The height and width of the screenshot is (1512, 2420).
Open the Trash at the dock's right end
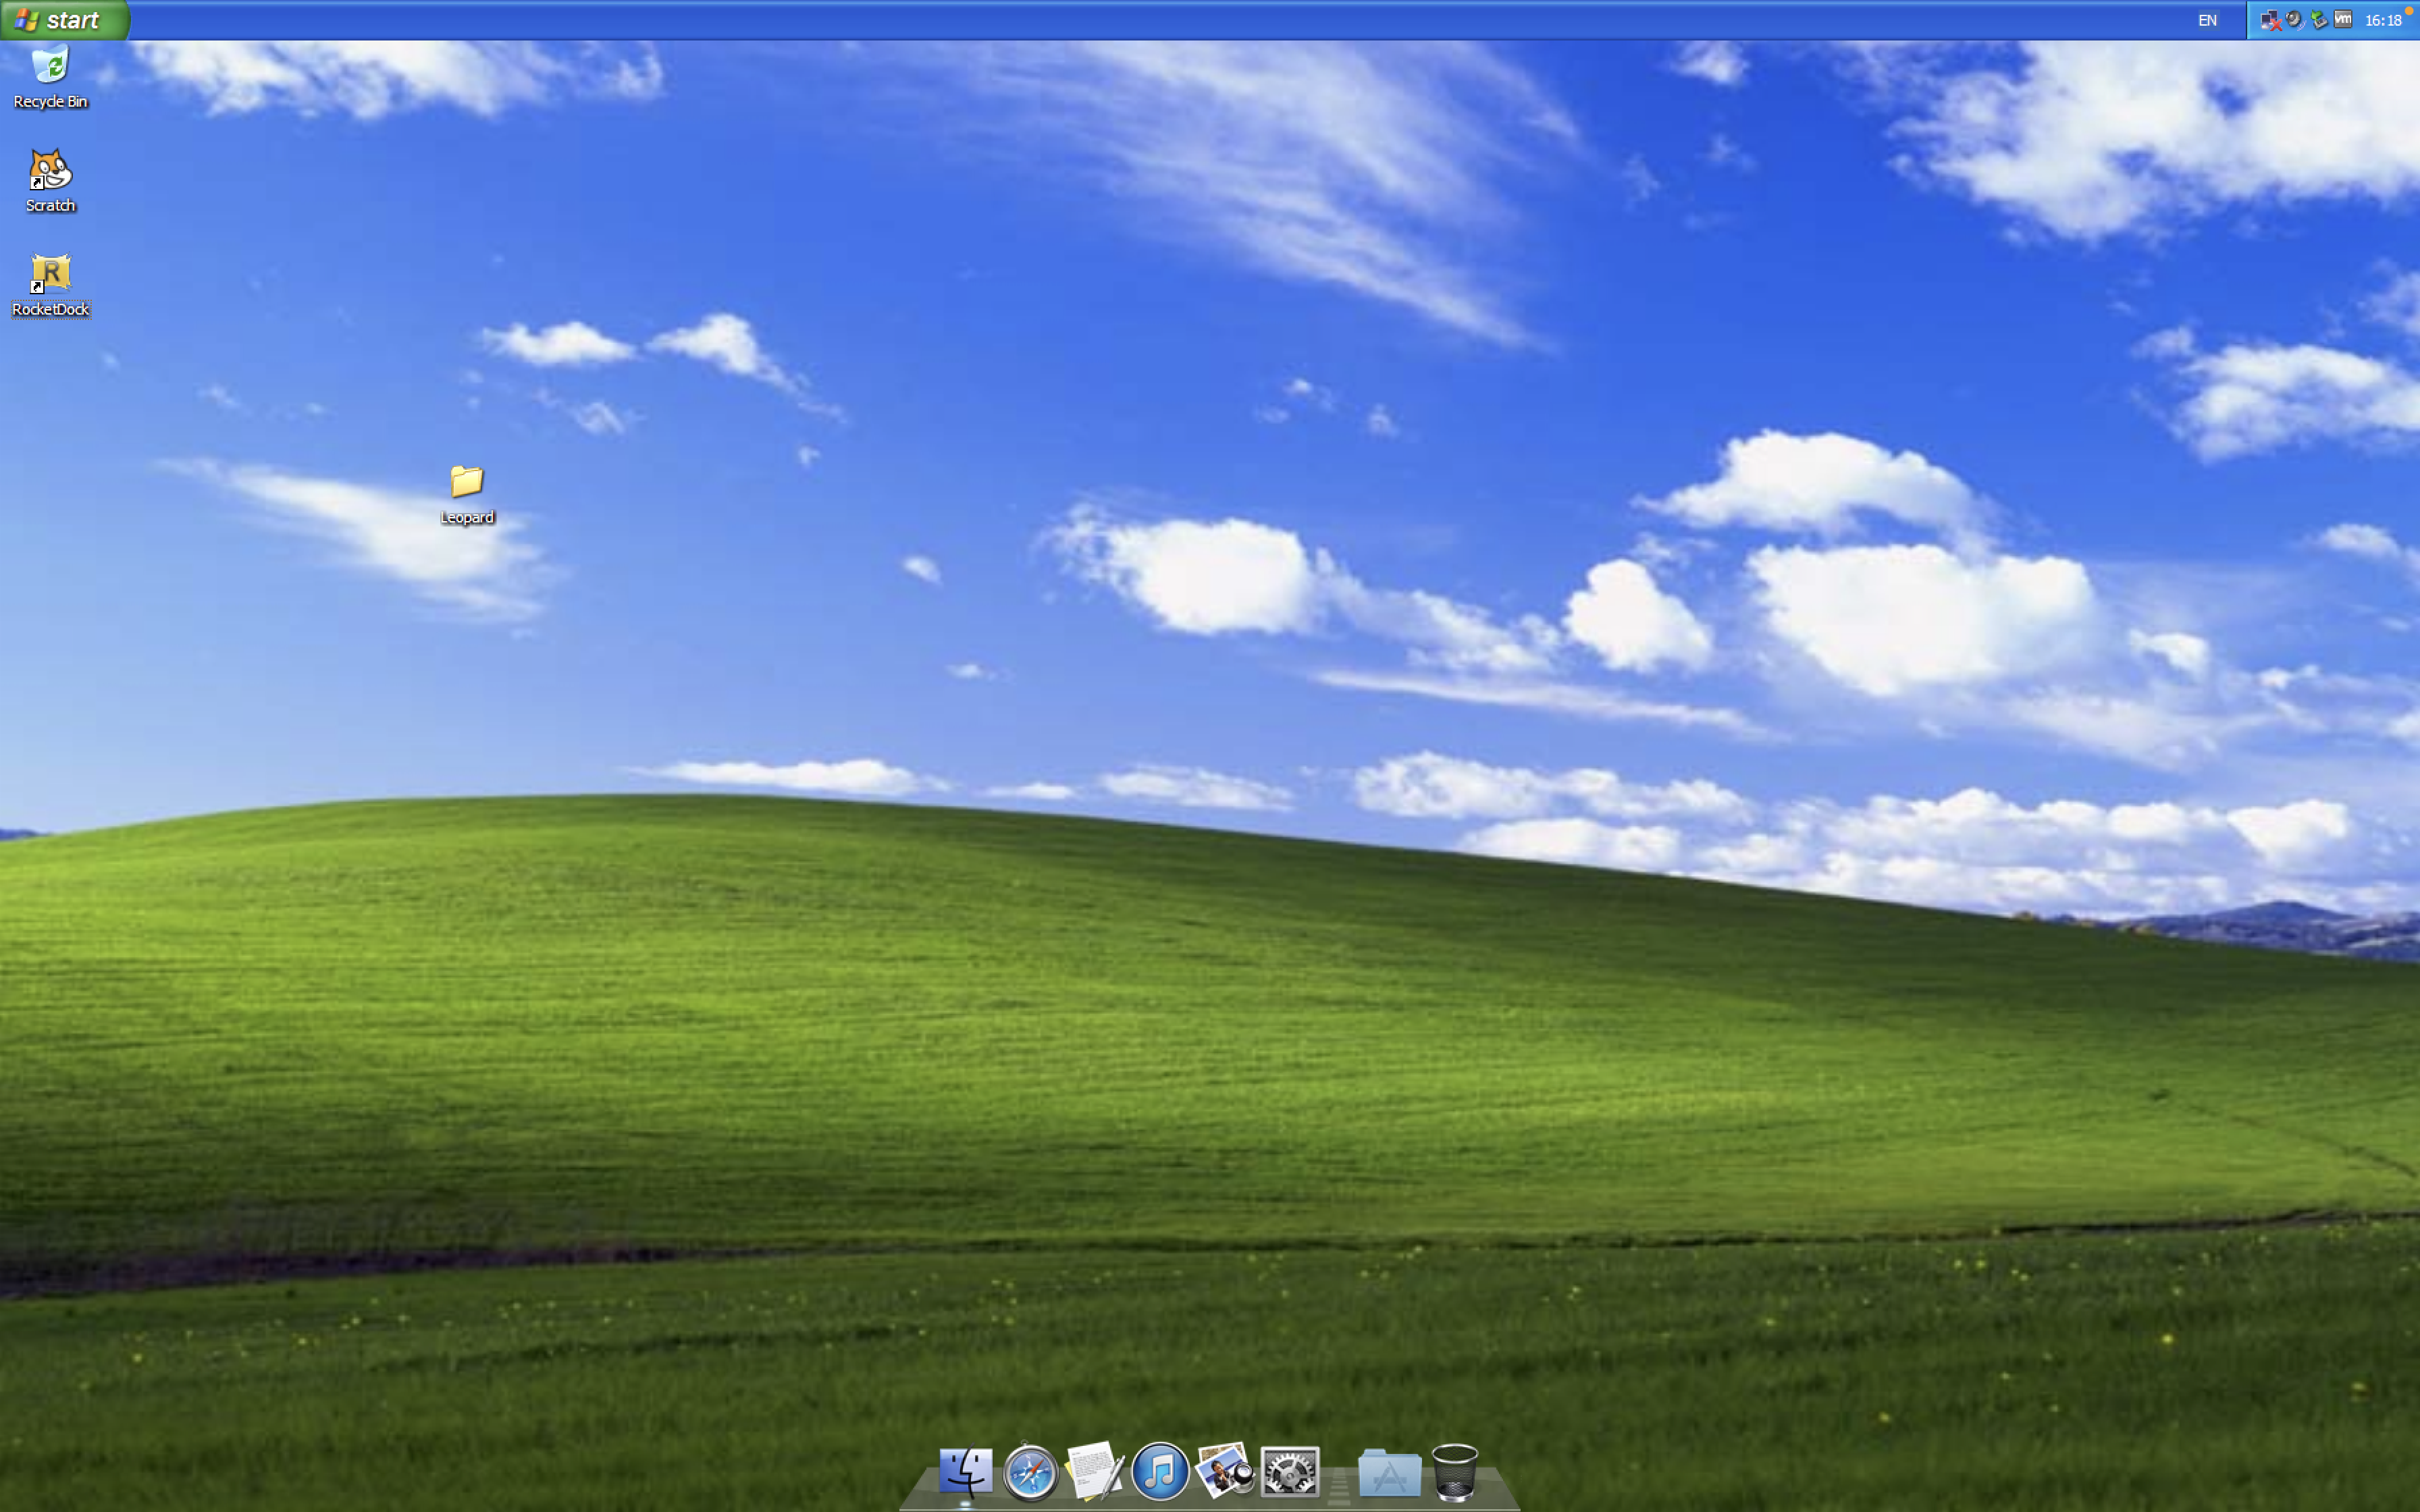(1455, 1473)
